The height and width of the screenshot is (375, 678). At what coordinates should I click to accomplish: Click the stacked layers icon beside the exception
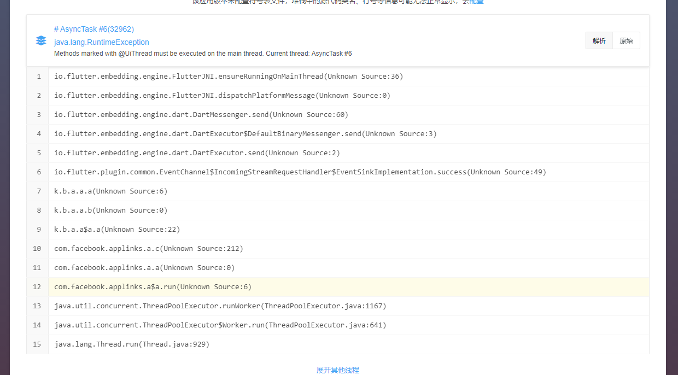[x=41, y=40]
